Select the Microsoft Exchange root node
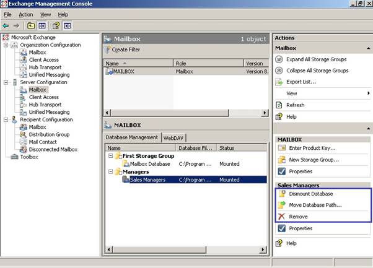The height and width of the screenshot is (268, 373). coord(33,37)
